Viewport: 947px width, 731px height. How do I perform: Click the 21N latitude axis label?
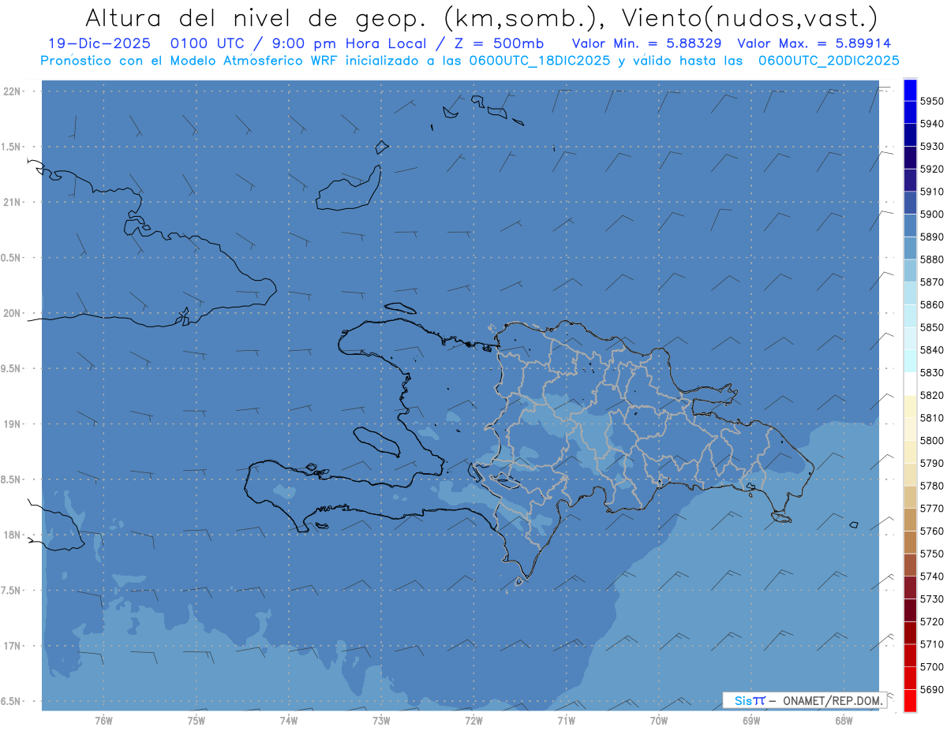click(x=12, y=203)
